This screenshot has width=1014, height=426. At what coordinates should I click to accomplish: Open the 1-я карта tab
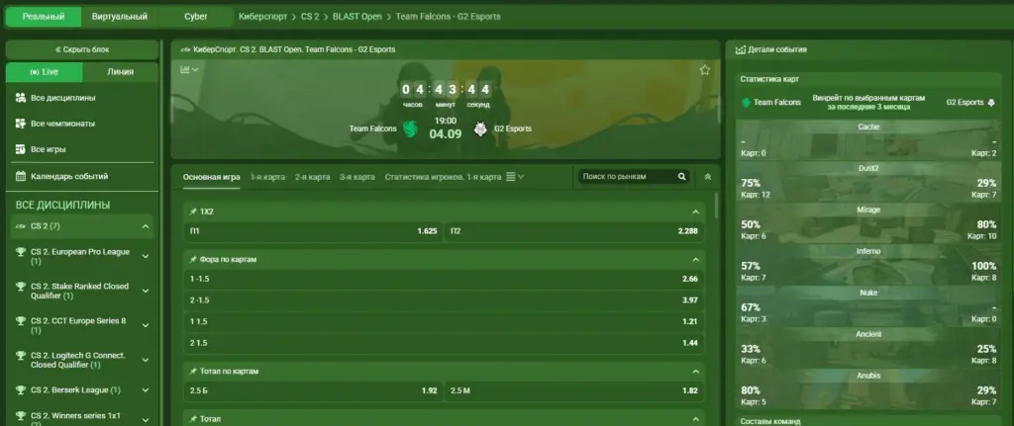[267, 177]
